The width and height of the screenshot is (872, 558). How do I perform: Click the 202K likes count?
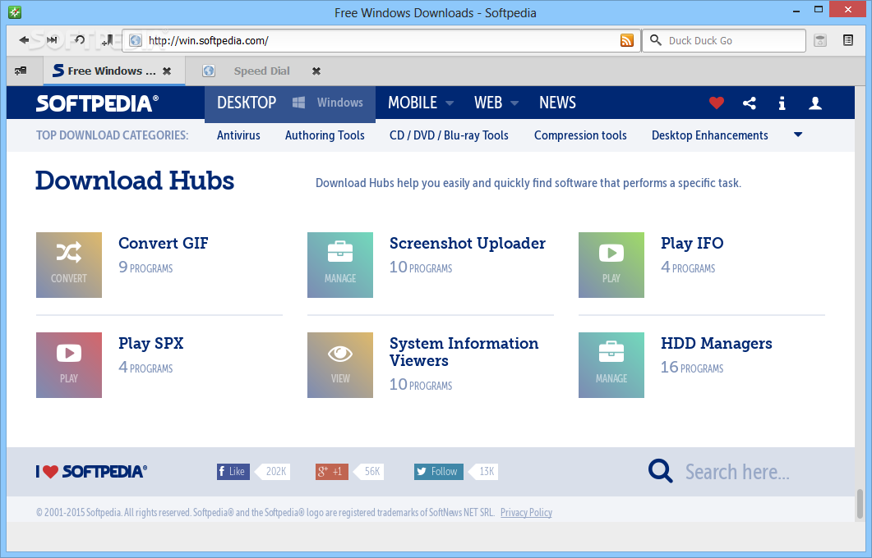(x=275, y=471)
